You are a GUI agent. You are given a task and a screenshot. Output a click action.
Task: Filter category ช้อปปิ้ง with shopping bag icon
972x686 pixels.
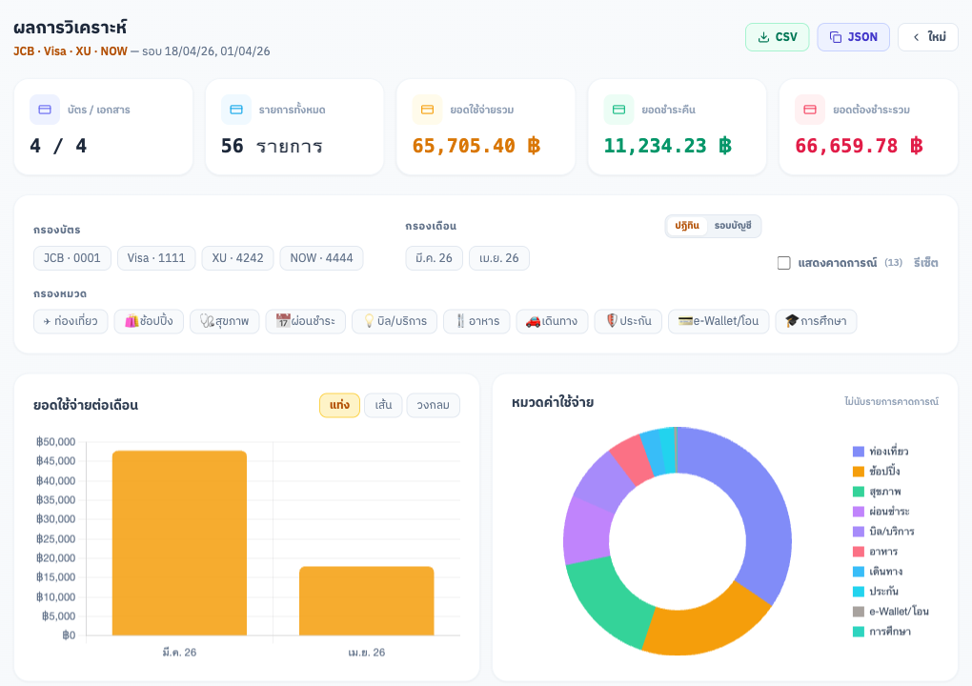pyautogui.click(x=149, y=321)
